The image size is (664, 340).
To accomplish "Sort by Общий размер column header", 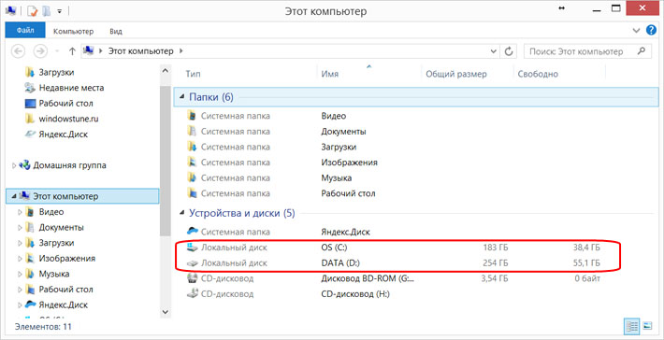I will point(456,74).
